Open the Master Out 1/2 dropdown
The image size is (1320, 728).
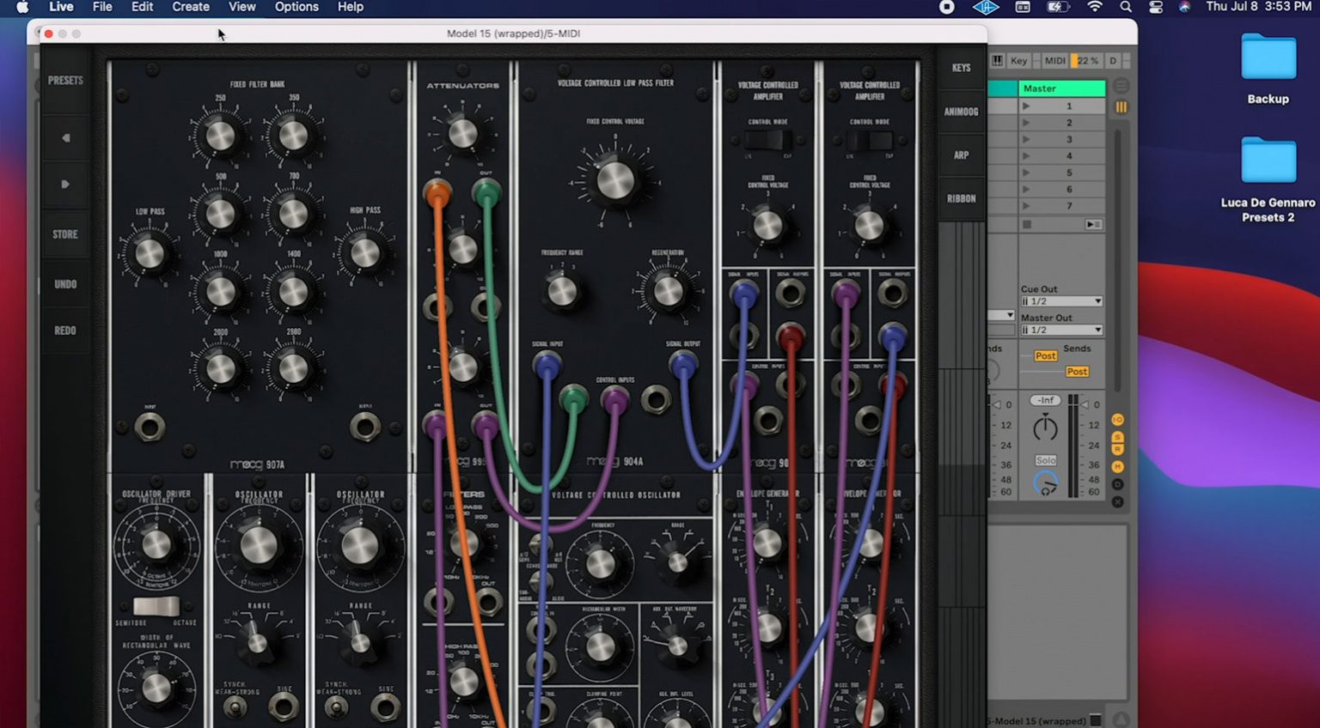tap(1062, 329)
